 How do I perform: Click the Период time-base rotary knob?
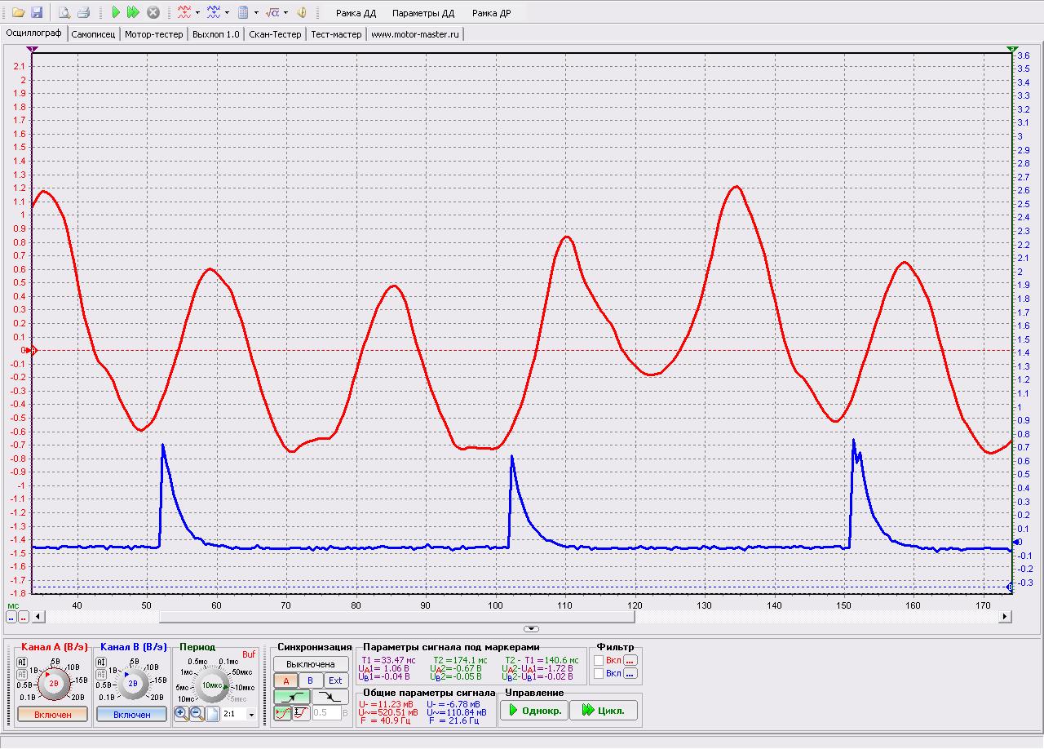[212, 685]
